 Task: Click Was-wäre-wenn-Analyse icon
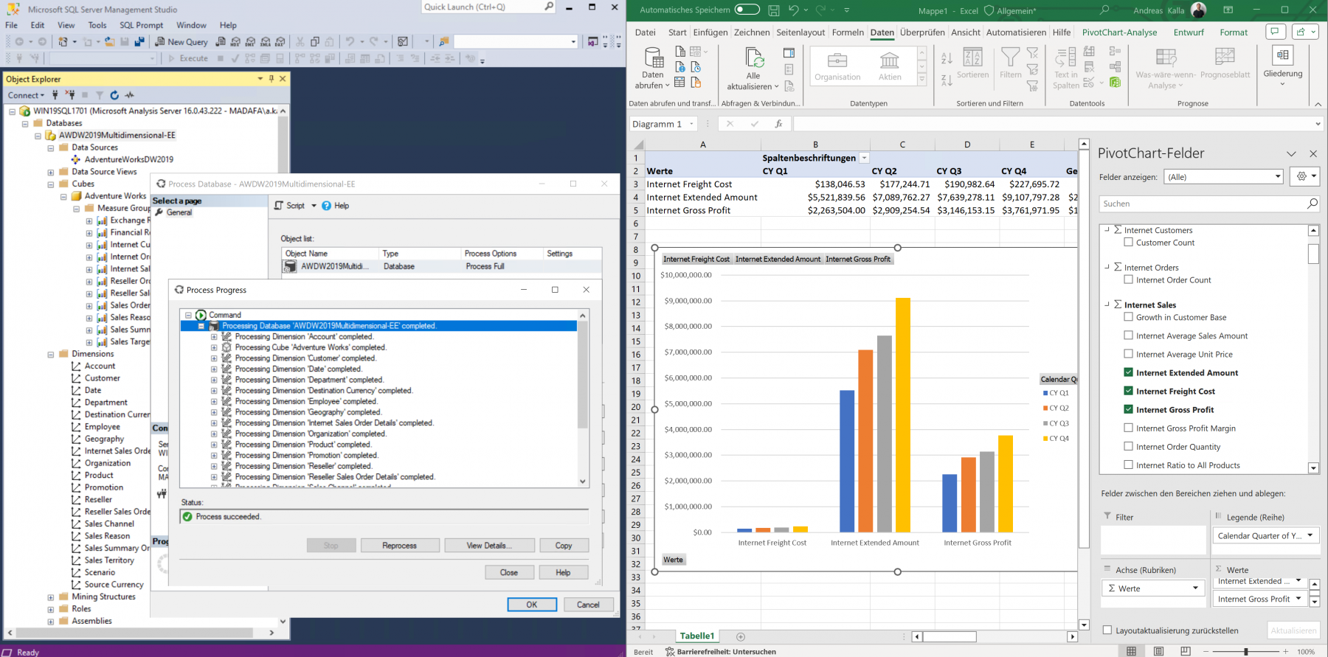tap(1166, 58)
